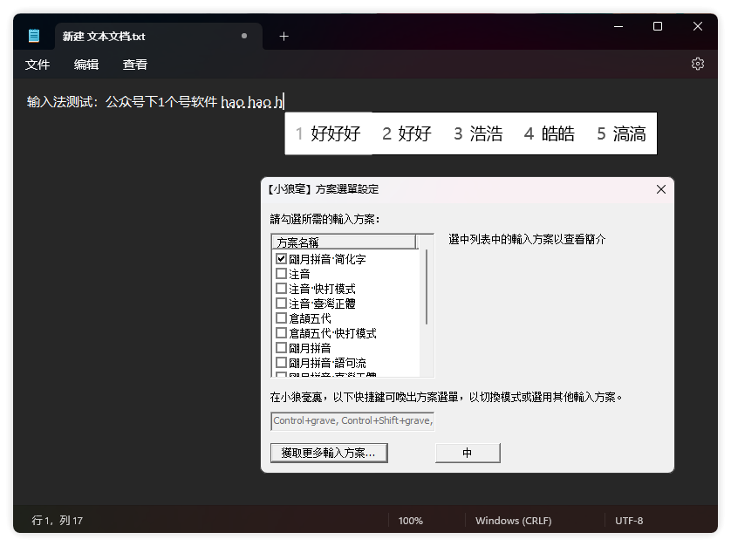Image resolution: width=731 pixels, height=546 pixels.
Task: Select candidate 3 浩浩 from IME list
Action: [x=478, y=133]
